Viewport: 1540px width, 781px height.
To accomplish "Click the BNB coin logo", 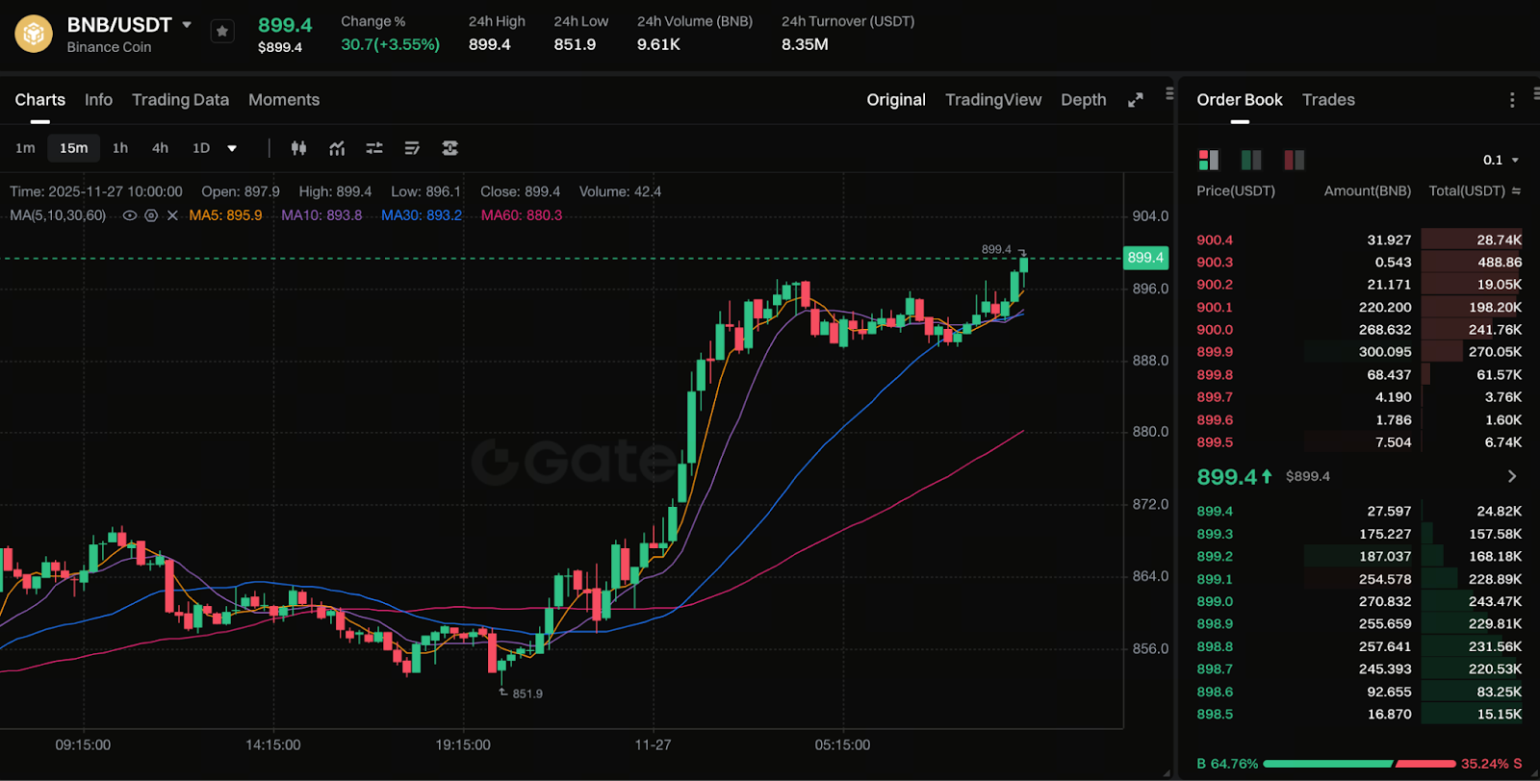I will [x=34, y=34].
